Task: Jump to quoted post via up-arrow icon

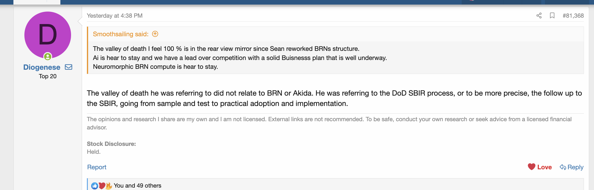Action: pos(155,34)
